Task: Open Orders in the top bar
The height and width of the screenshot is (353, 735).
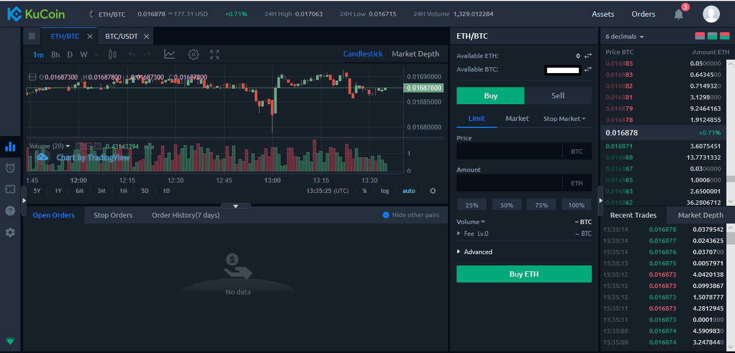Action: (643, 14)
